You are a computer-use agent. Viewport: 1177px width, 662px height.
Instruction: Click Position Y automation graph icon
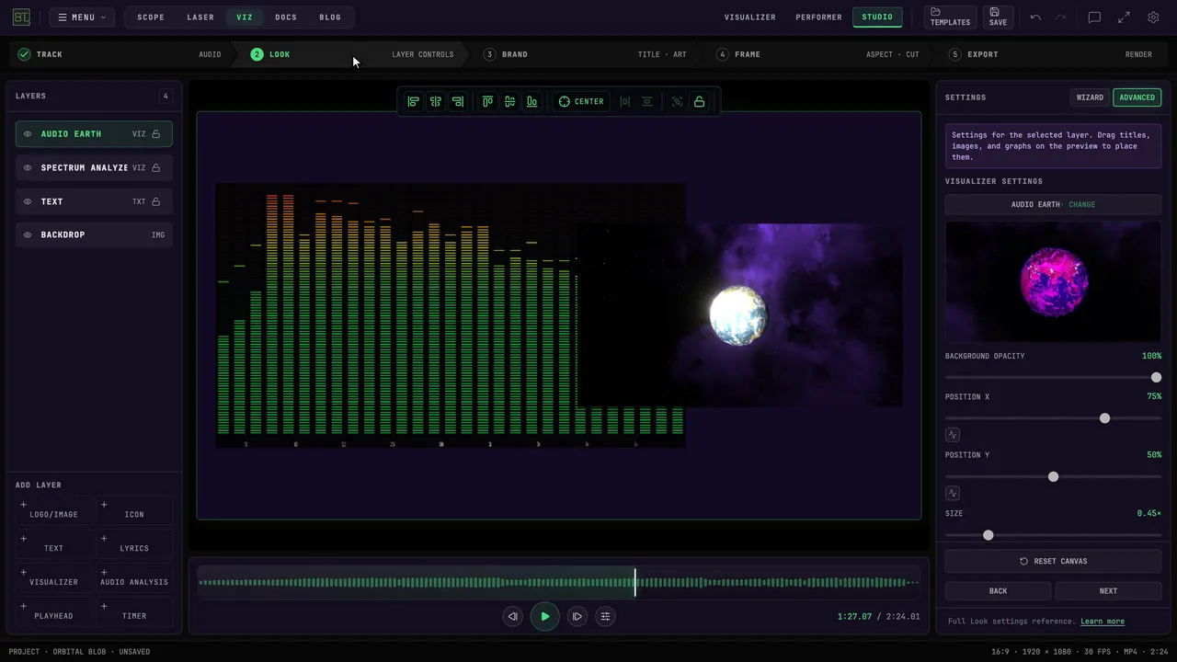(953, 493)
